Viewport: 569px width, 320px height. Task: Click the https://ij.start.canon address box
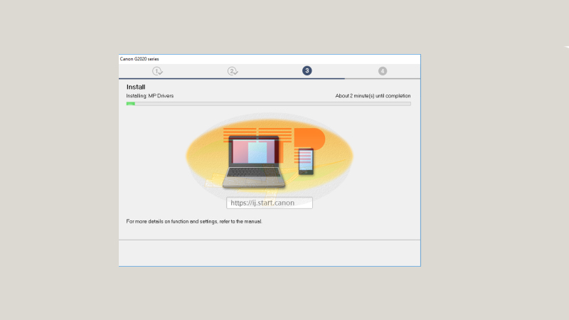270,203
